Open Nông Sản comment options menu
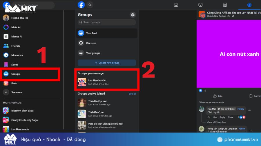This screenshot has width=261, height=146. (x=251, y=130)
